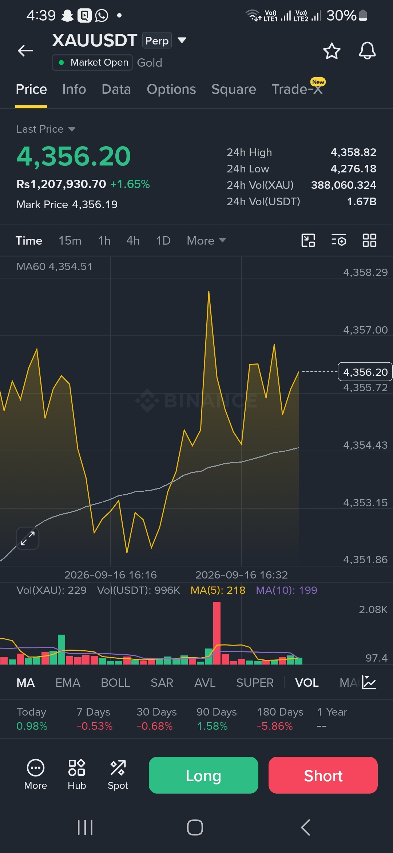The height and width of the screenshot is (853, 393).
Task: Open the Hub icon
Action: point(77,774)
